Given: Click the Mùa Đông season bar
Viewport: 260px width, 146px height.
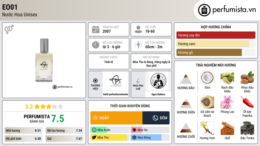Looking at the screenshot, I should point(150,137).
